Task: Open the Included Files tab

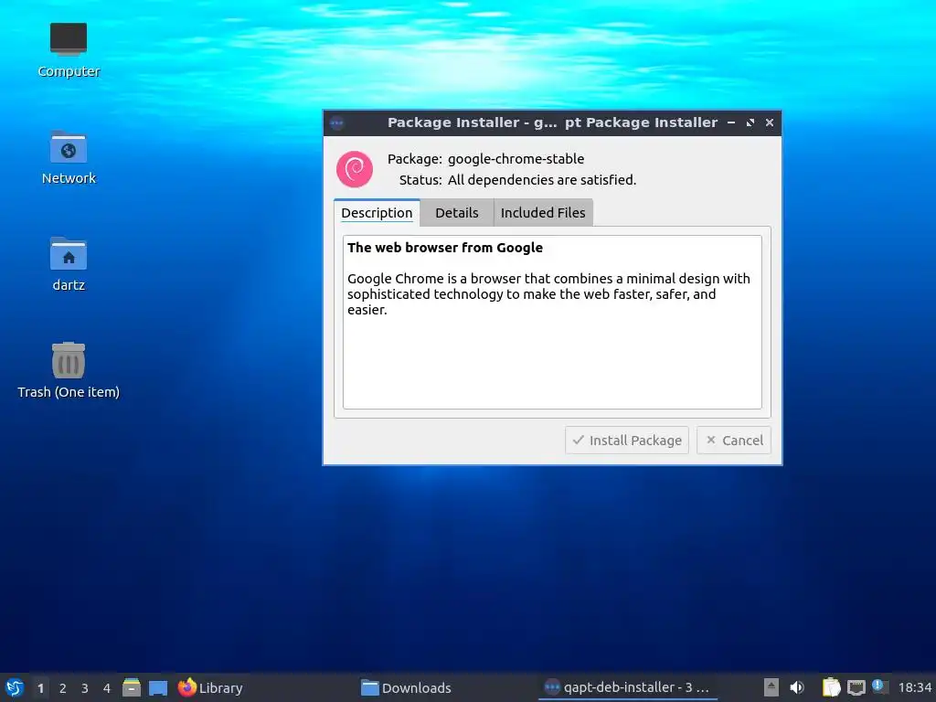Action: (543, 212)
